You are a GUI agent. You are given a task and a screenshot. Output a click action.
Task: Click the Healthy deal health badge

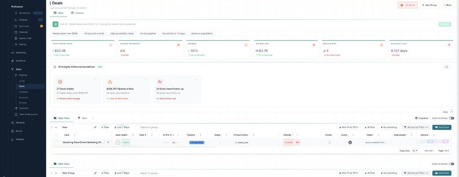(x=126, y=143)
